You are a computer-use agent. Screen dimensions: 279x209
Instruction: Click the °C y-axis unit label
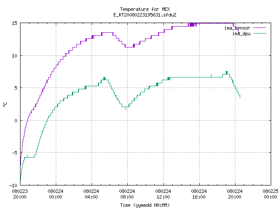click(5, 104)
